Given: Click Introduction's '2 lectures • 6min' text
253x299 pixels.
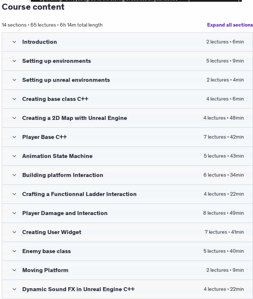Looking at the screenshot, I should pyautogui.click(x=225, y=42).
